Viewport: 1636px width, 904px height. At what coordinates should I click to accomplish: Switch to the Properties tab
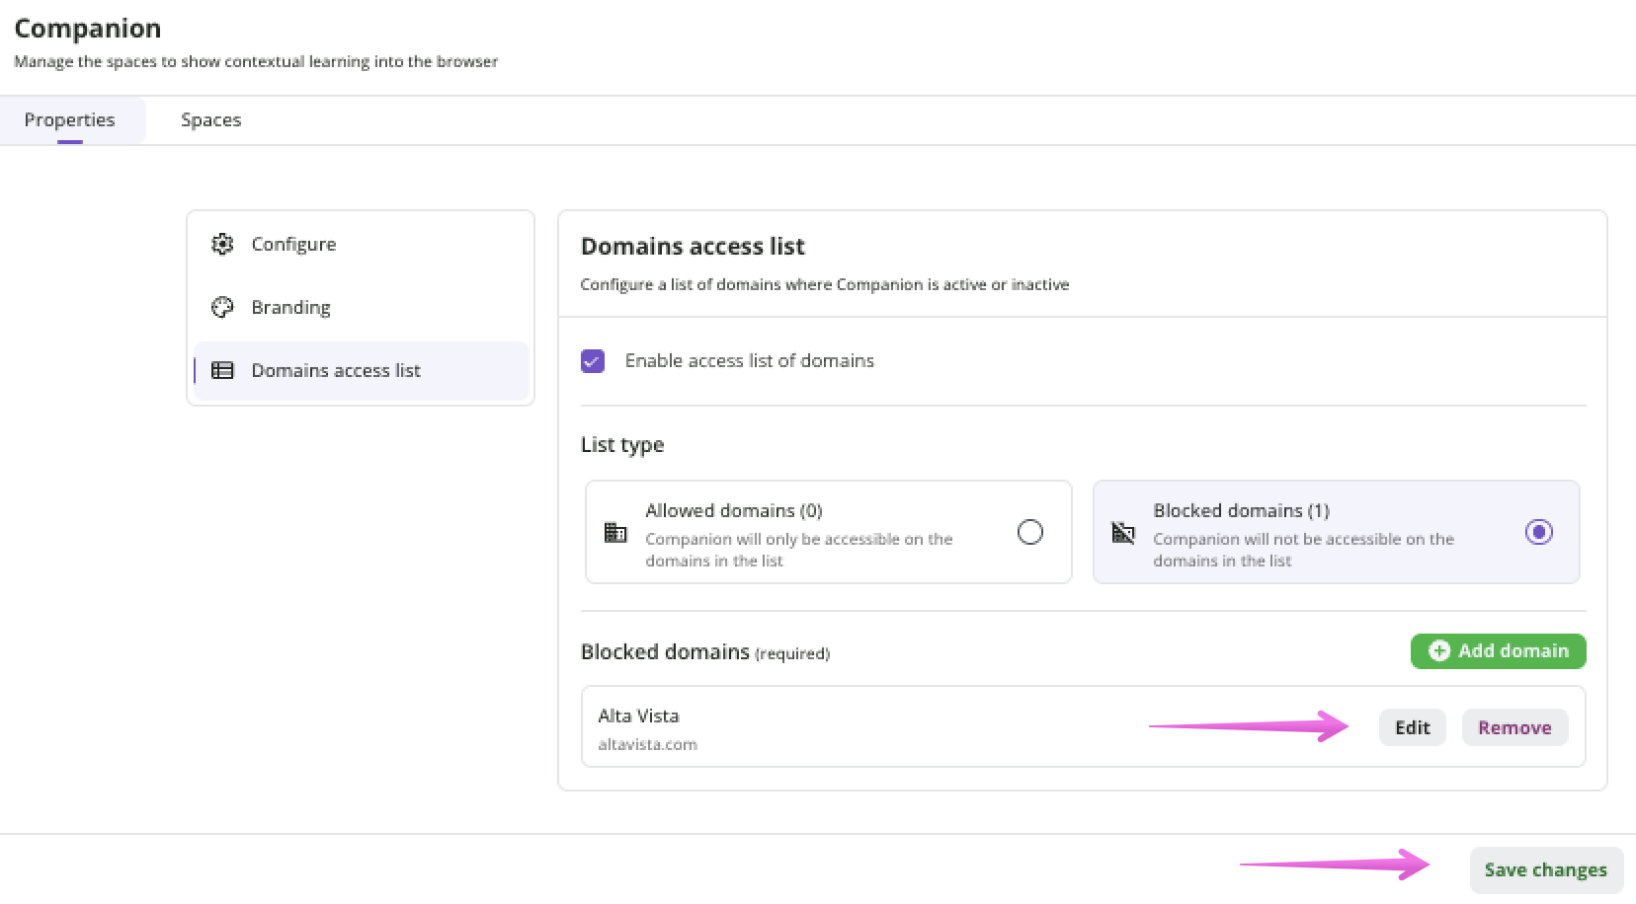click(70, 120)
